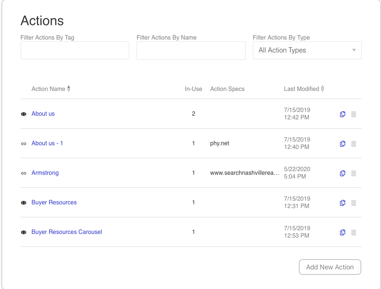Open the About us action link
This screenshot has height=289, width=381.
pyautogui.click(x=43, y=114)
